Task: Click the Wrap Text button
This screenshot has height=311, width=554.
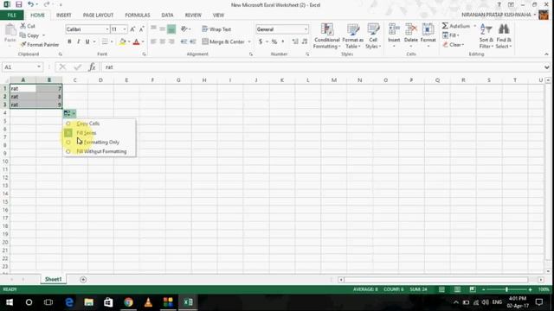Action: tap(216, 29)
